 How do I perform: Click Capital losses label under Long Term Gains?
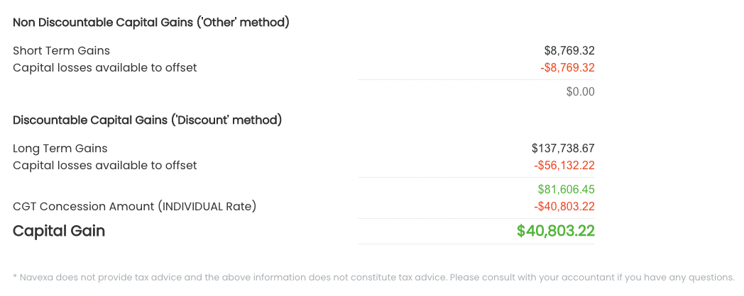pos(104,166)
